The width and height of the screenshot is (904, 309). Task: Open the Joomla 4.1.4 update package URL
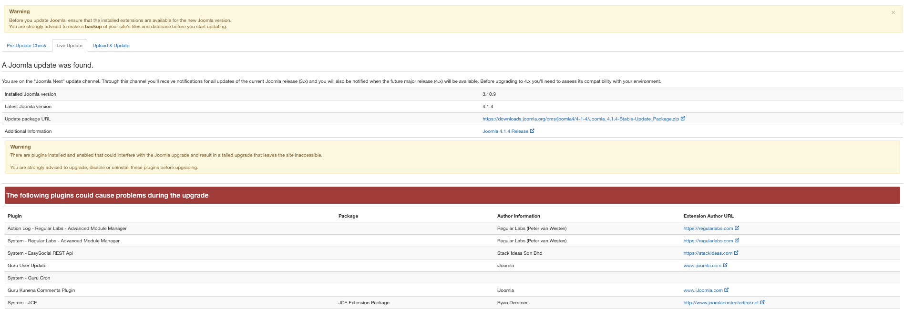[581, 119]
